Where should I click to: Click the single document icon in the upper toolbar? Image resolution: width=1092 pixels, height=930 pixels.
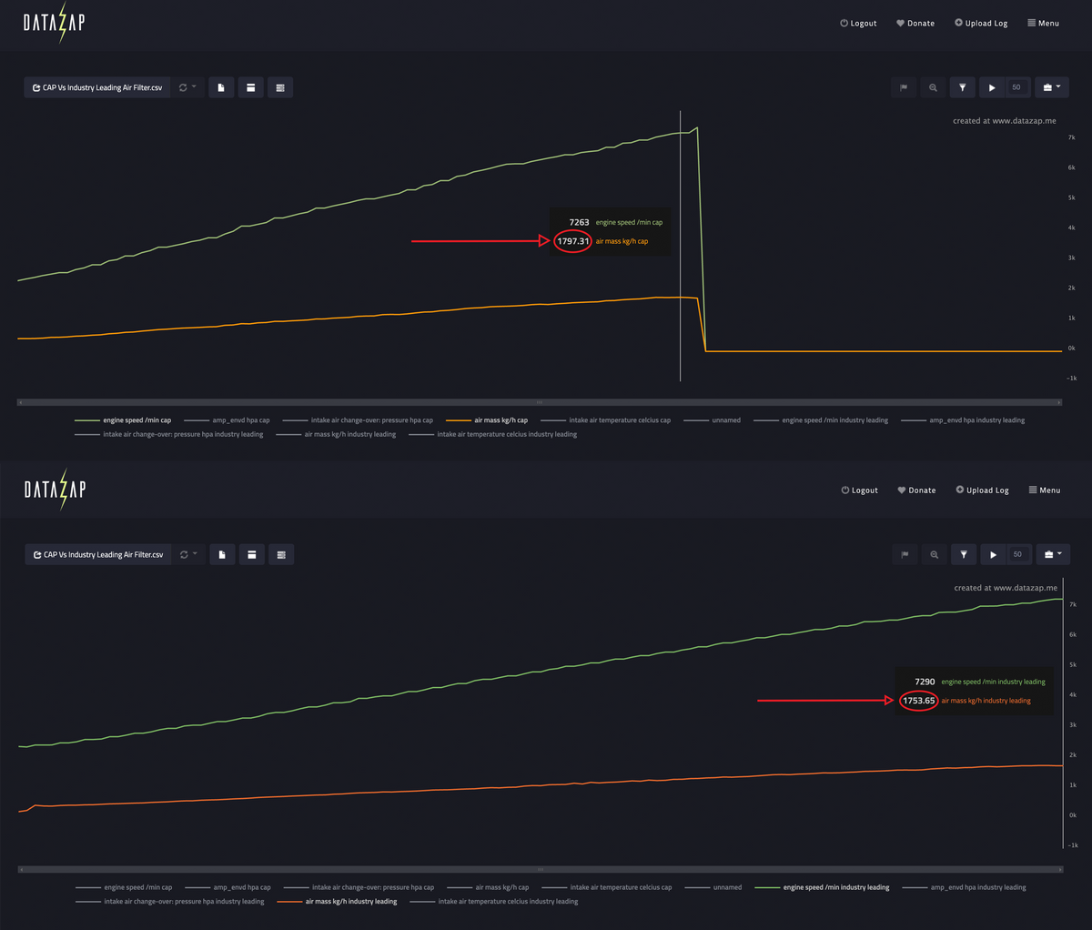click(x=221, y=87)
